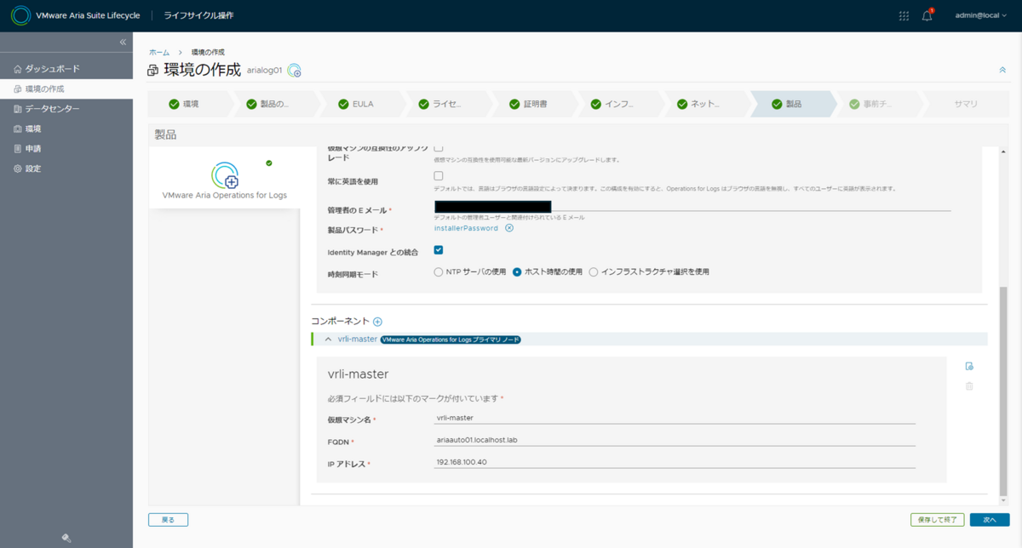Click the ダッシュボード home icon

tap(17, 69)
